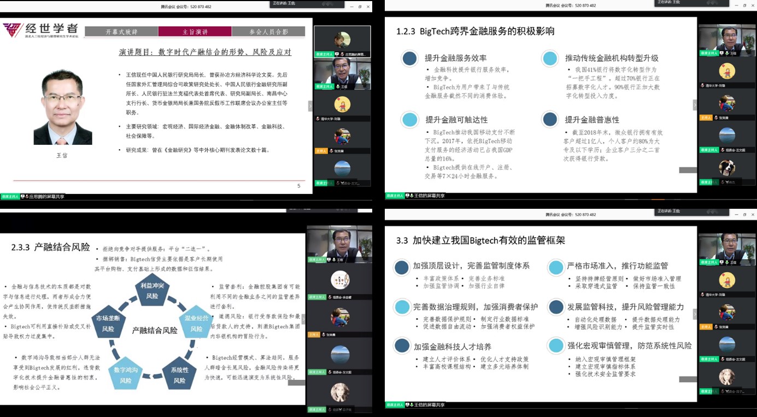Select 王信's video thumbnail in the sidebar

[x=727, y=38]
